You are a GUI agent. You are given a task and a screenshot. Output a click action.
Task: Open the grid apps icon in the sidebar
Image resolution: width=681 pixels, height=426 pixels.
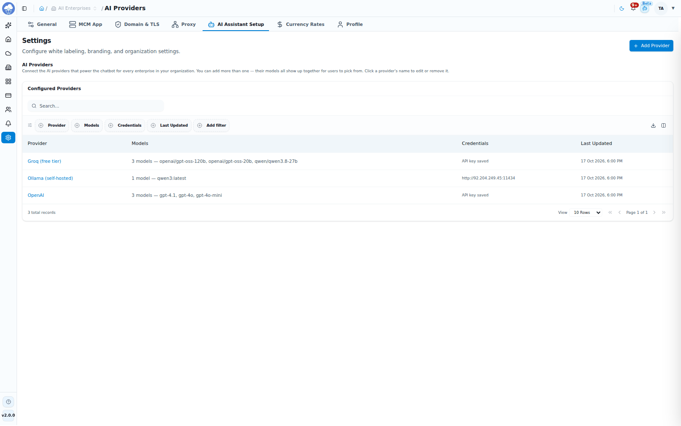[8, 82]
